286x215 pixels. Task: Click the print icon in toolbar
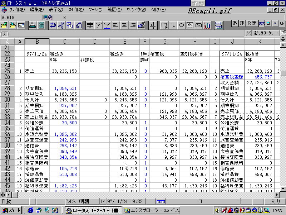[33, 25]
